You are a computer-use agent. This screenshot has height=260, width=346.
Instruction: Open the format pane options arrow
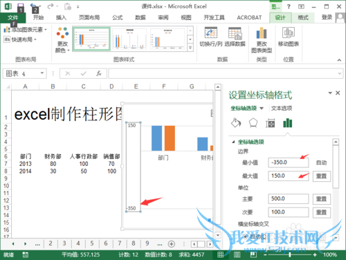pyautogui.click(x=330, y=93)
